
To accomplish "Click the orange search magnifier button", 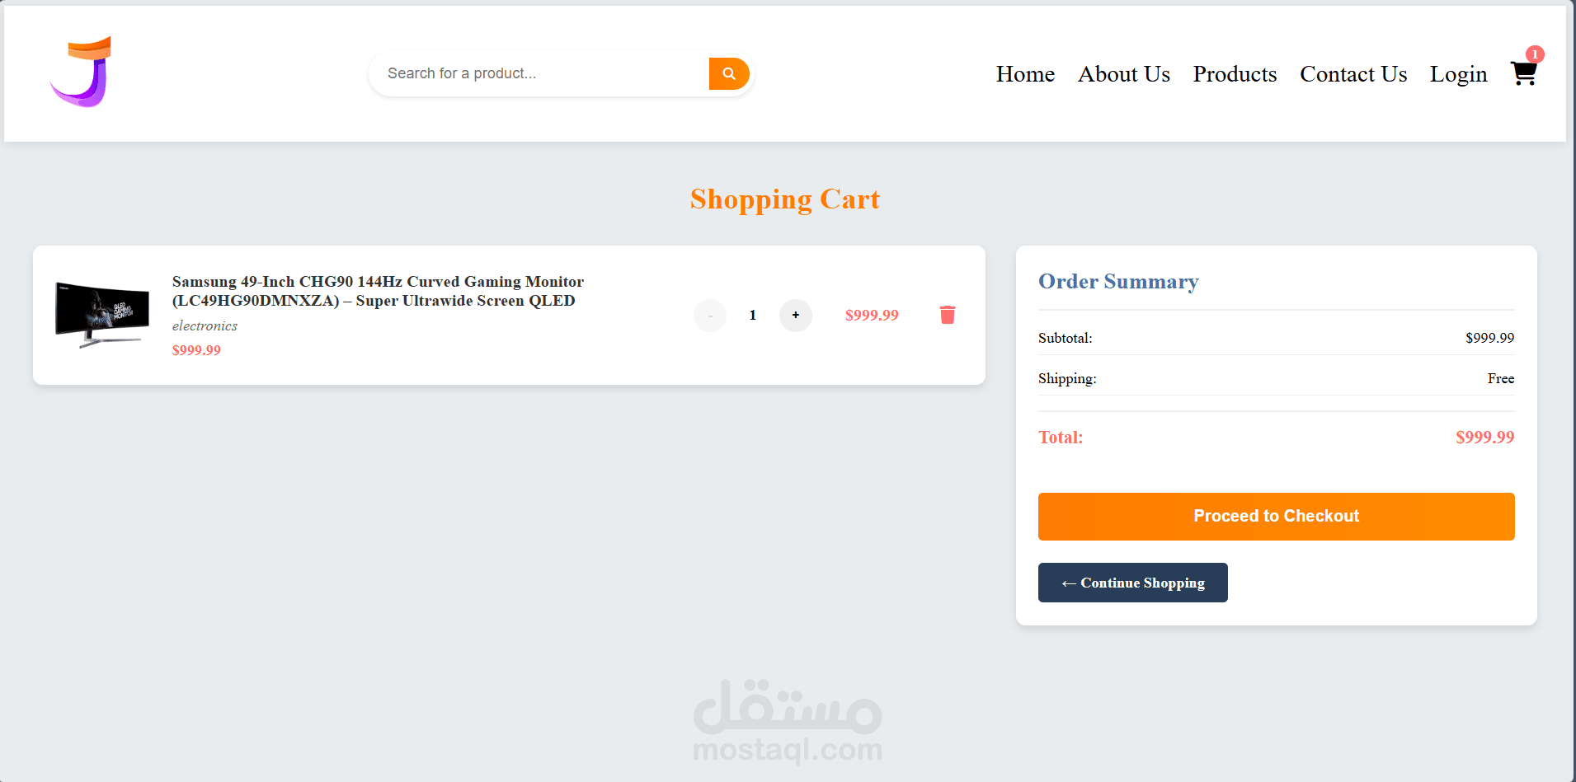I will 729,73.
